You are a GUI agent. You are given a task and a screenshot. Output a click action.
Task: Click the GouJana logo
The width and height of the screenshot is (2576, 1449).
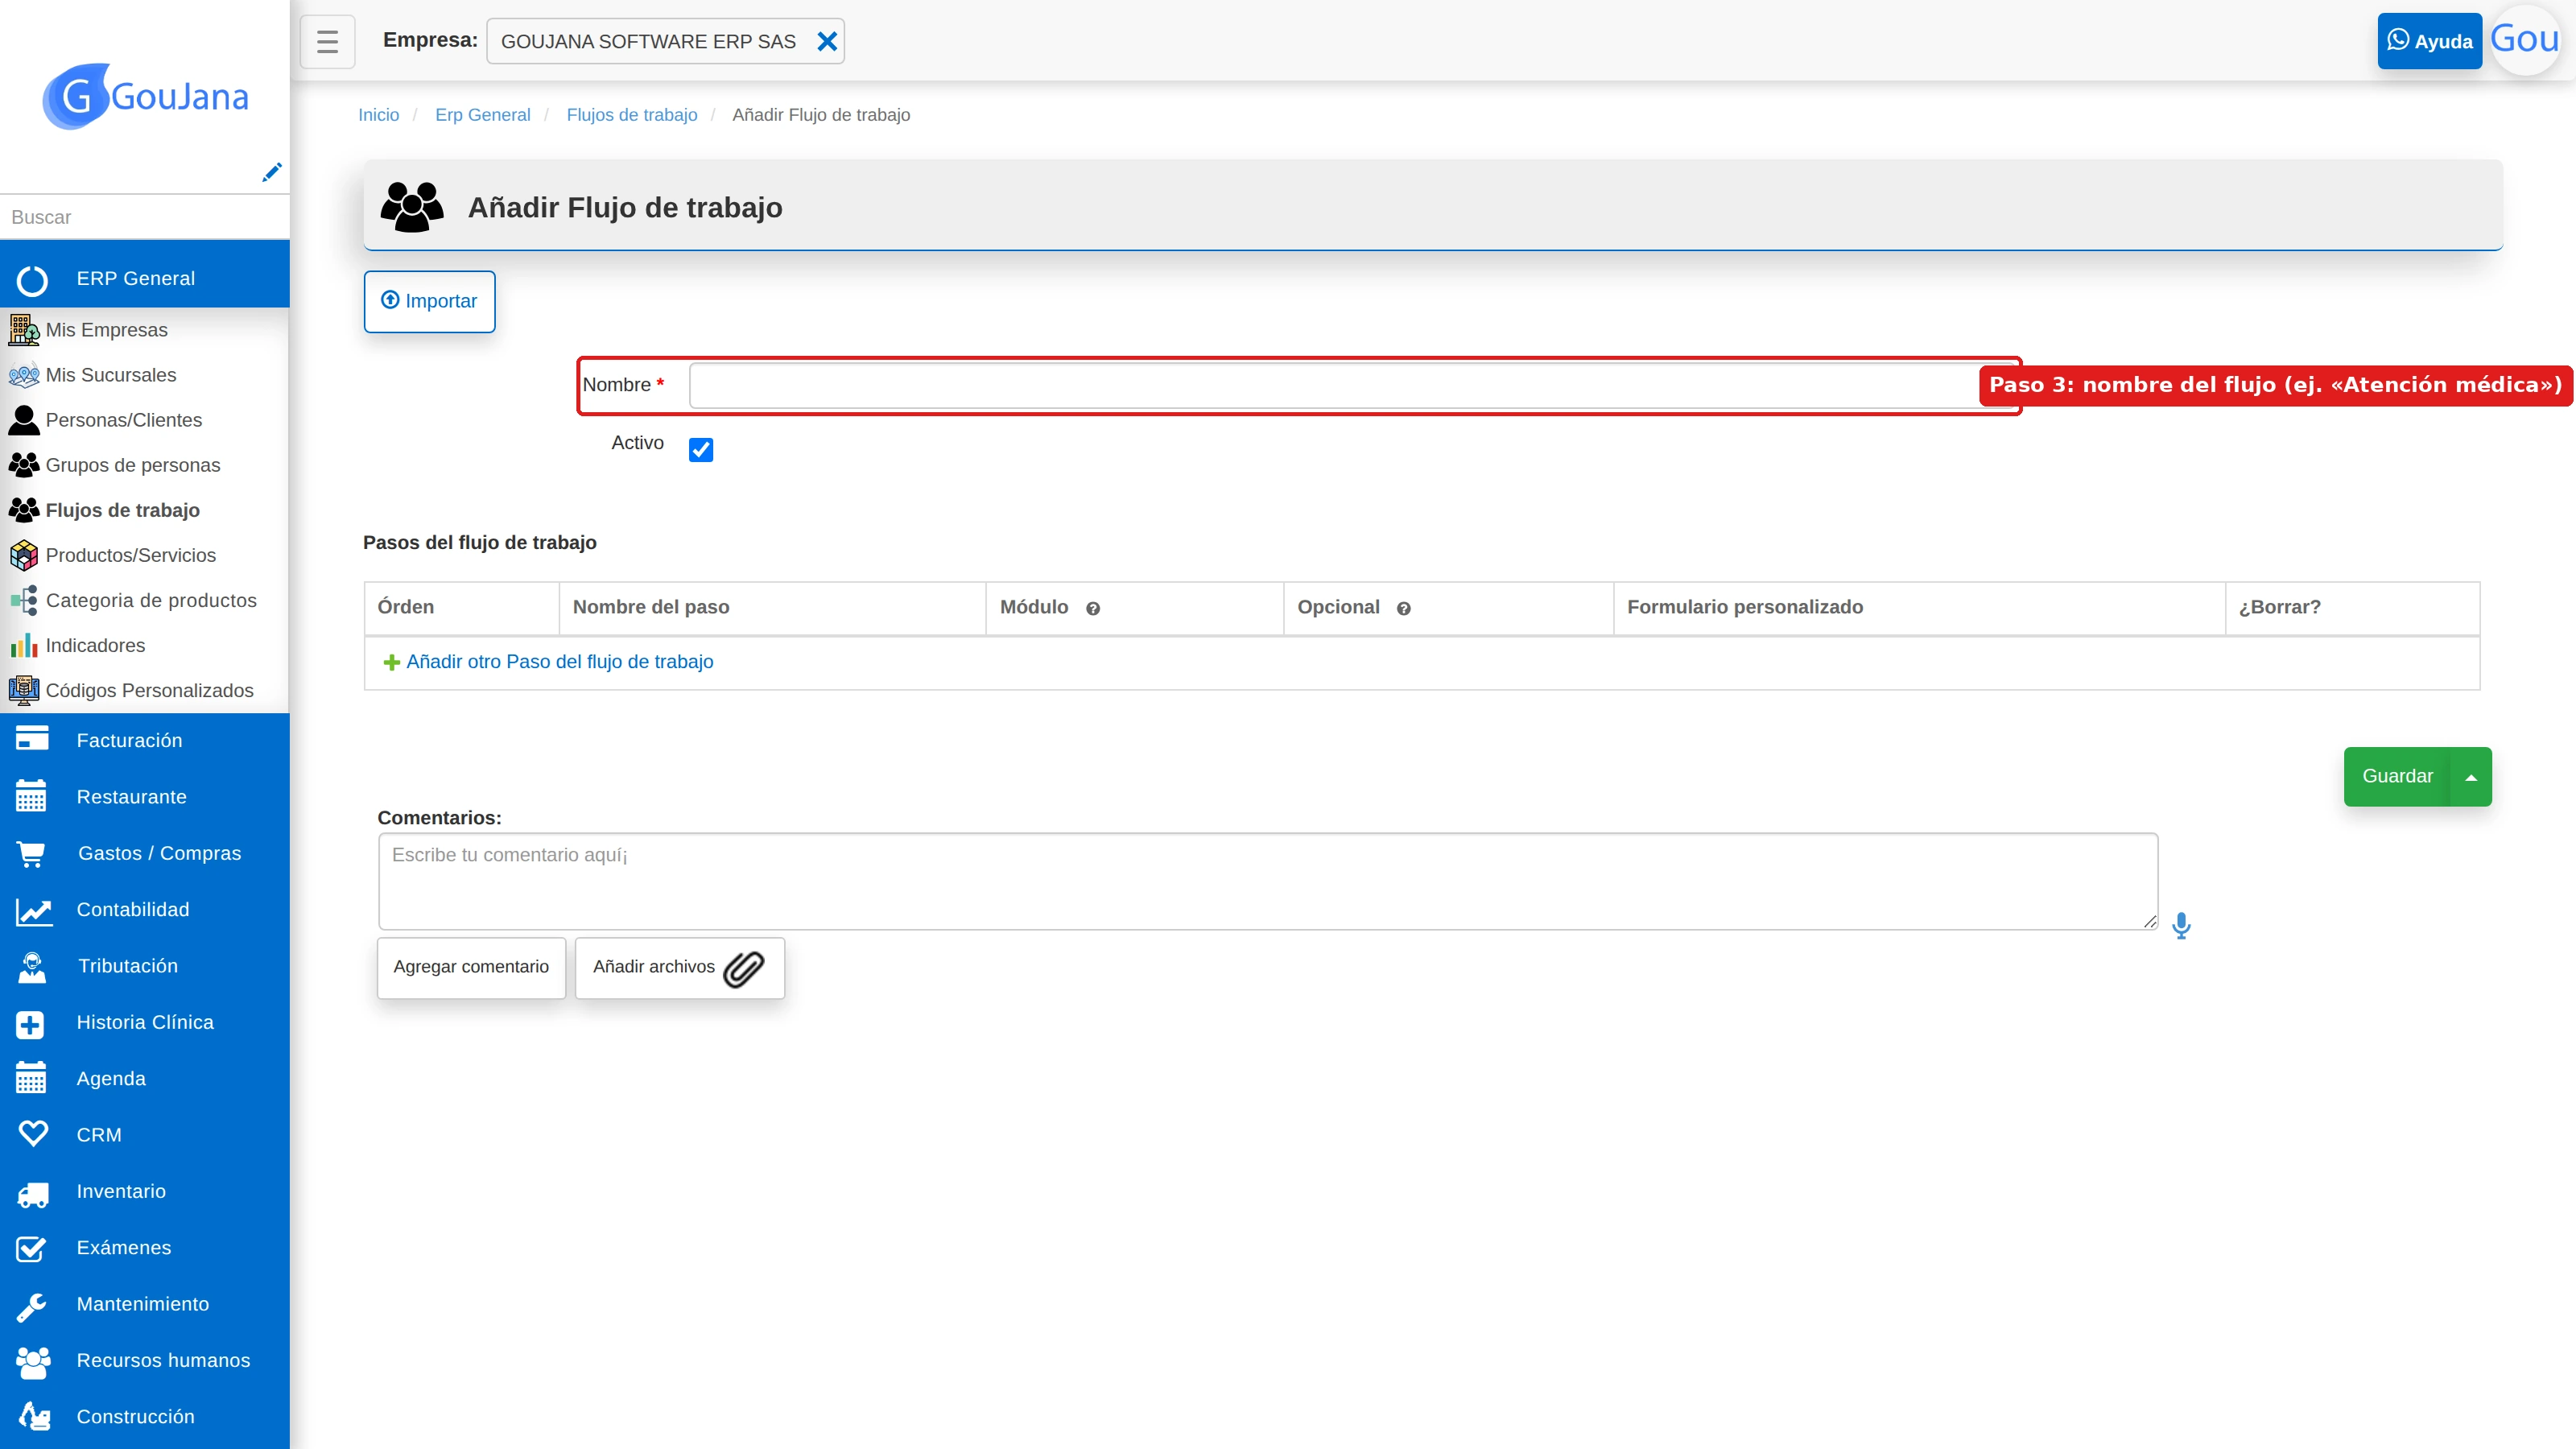click(x=145, y=96)
